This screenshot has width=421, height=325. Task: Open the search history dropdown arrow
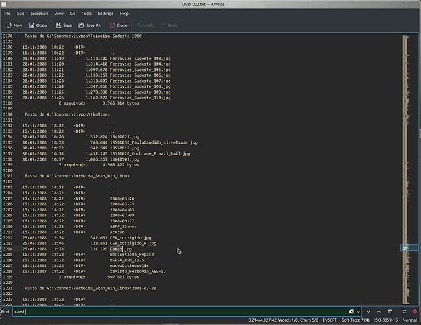tap(358, 311)
